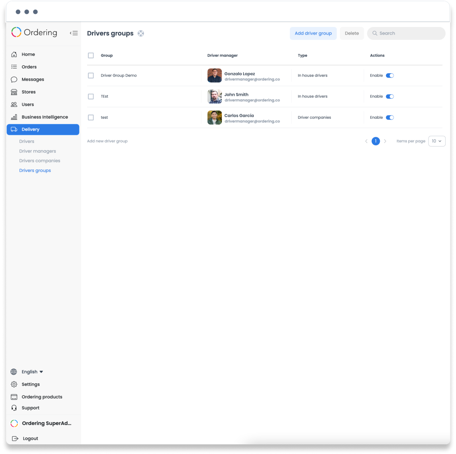Open the help icon beside Drivers groups
Screen dimensions: 456x454
141,33
